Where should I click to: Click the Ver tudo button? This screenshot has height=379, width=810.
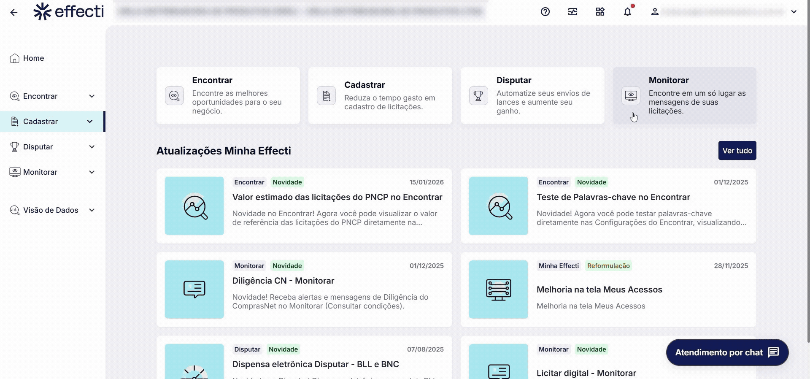tap(737, 151)
